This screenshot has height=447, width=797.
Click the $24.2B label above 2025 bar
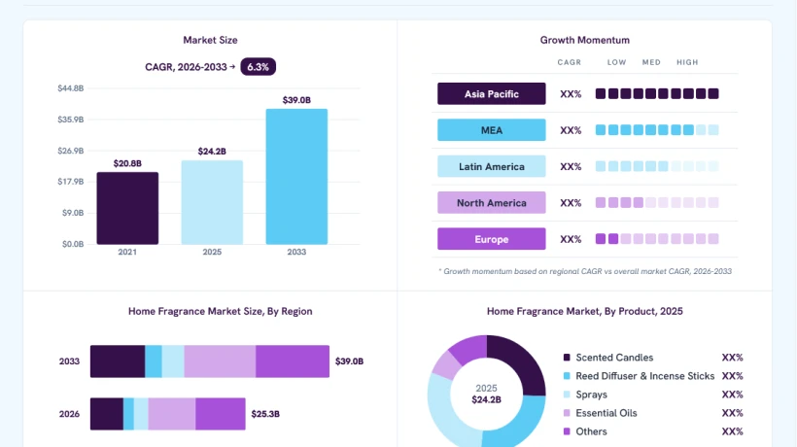(212, 152)
